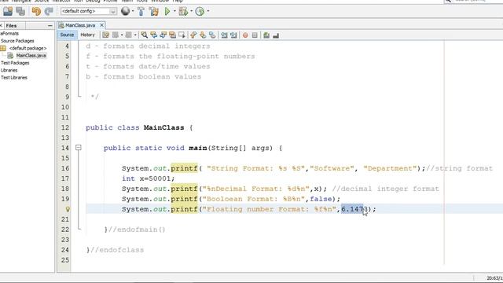Image resolution: width=503 pixels, height=283 pixels.
Task: Click "int x=50001;" on line 17
Action: (149, 178)
